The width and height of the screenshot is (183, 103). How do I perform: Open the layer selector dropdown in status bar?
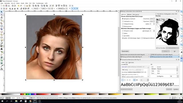[x=29, y=98]
